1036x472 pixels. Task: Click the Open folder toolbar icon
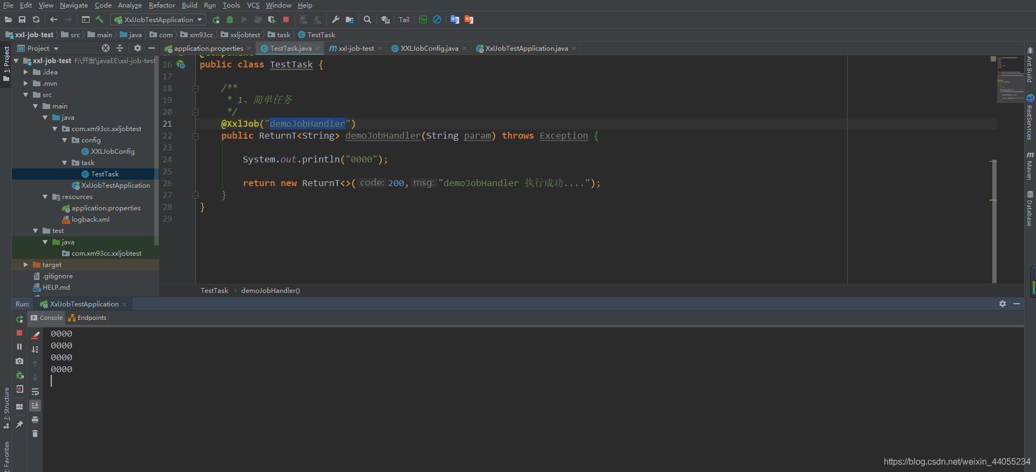click(8, 19)
